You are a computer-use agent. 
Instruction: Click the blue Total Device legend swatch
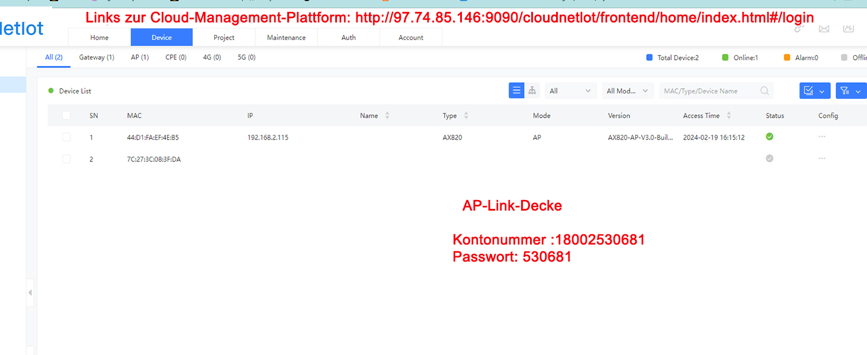click(x=649, y=57)
